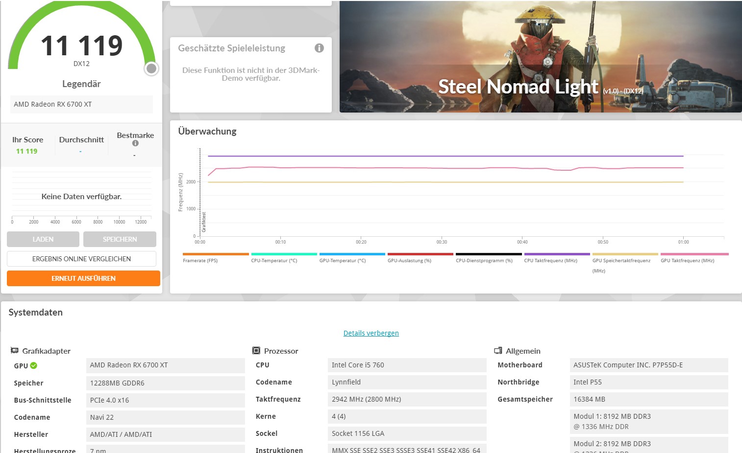Click the LADEN button
Viewport: 742px width, 453px height.
[43, 239]
